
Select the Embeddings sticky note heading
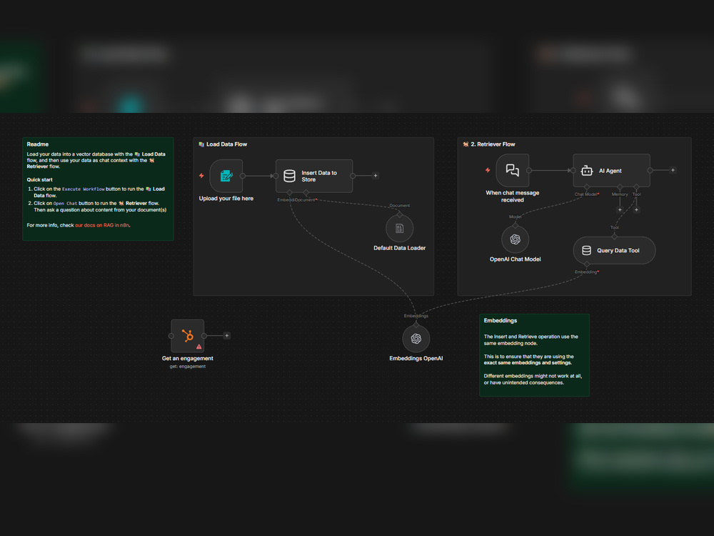[500, 320]
